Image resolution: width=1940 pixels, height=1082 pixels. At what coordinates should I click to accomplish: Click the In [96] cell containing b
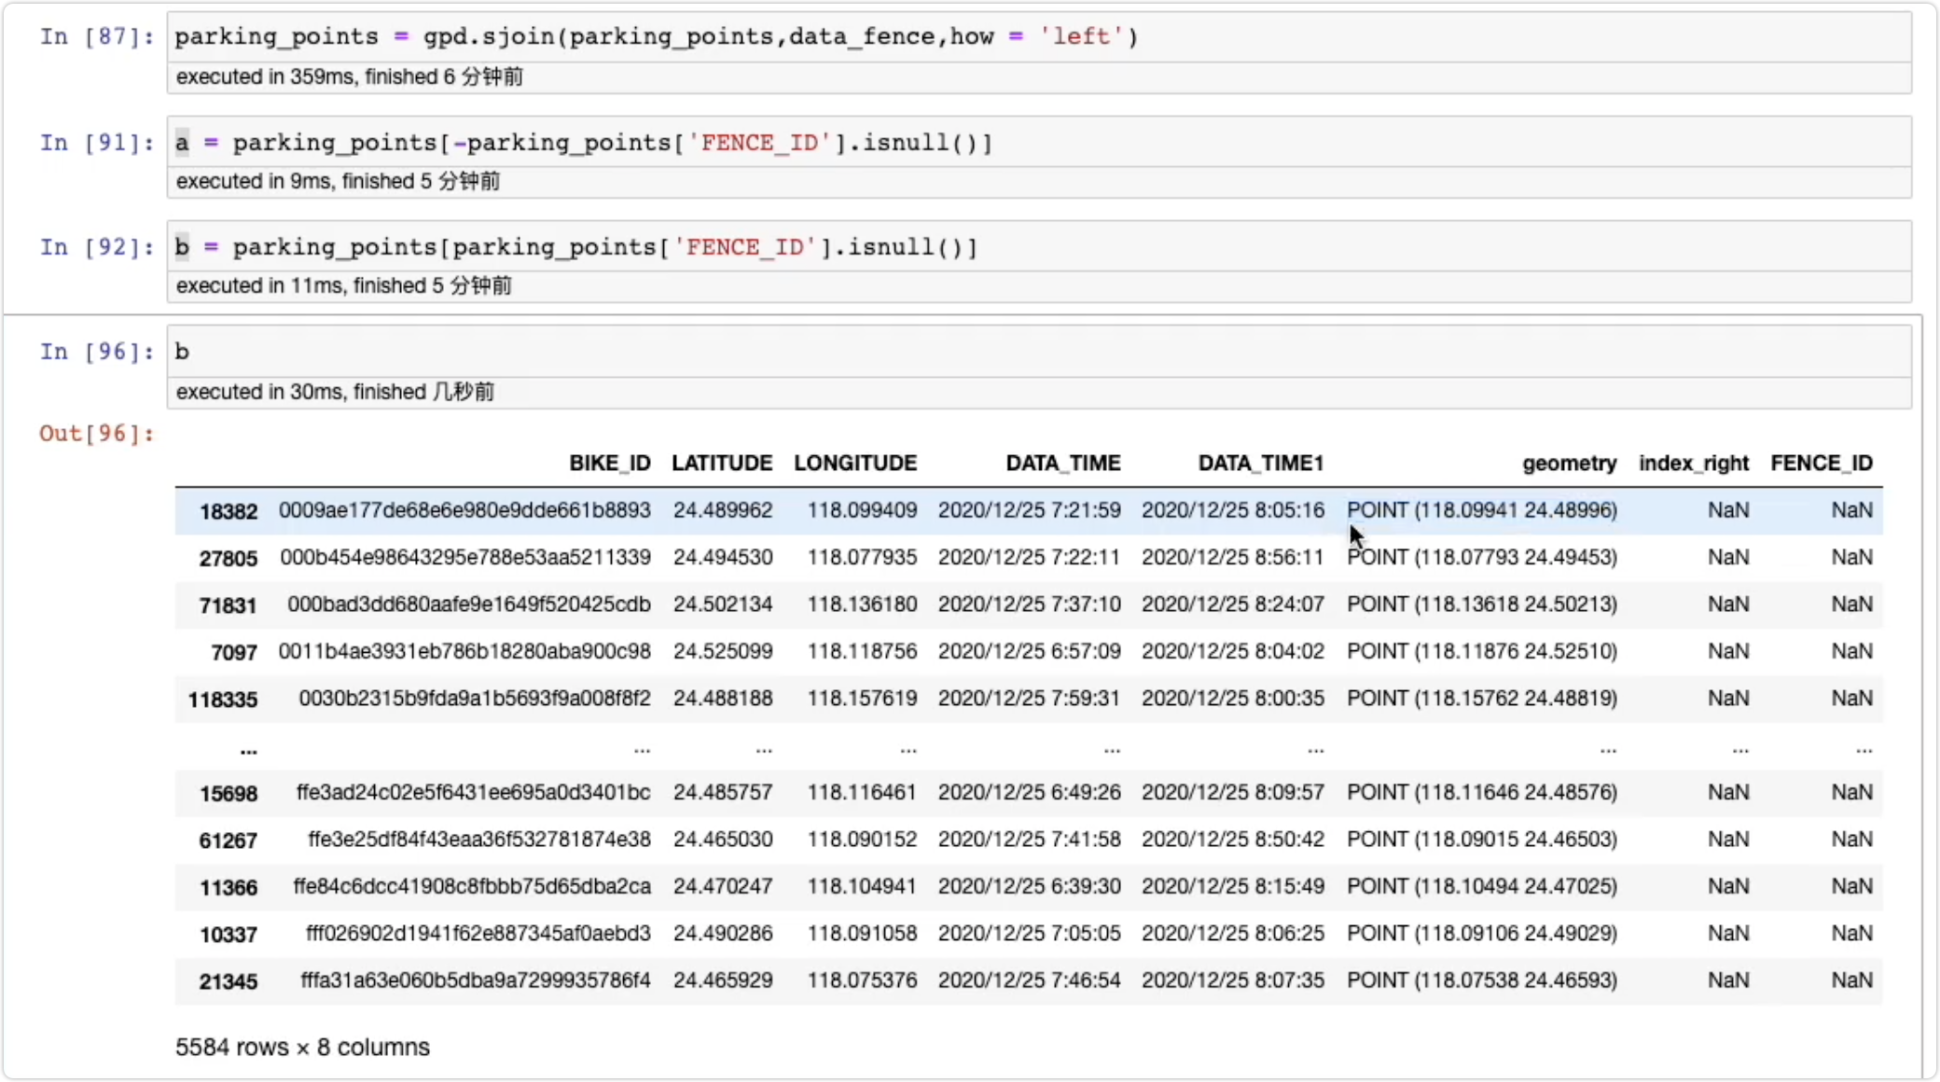pyautogui.click(x=1039, y=352)
